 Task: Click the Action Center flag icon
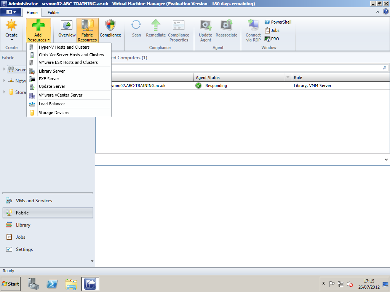click(x=331, y=284)
